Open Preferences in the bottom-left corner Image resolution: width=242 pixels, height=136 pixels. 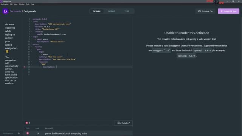[8, 133]
